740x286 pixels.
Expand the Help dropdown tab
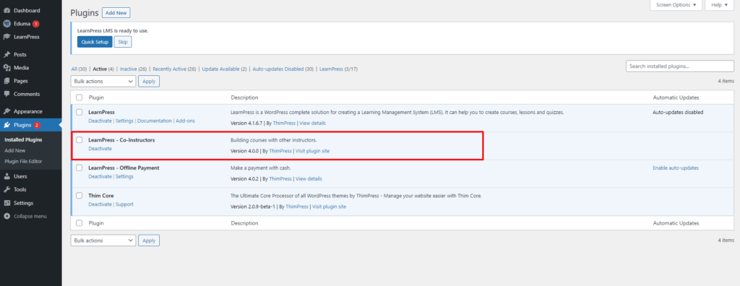720,5
